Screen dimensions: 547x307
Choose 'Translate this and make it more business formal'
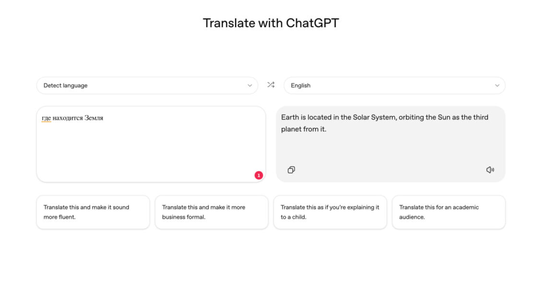pos(212,212)
